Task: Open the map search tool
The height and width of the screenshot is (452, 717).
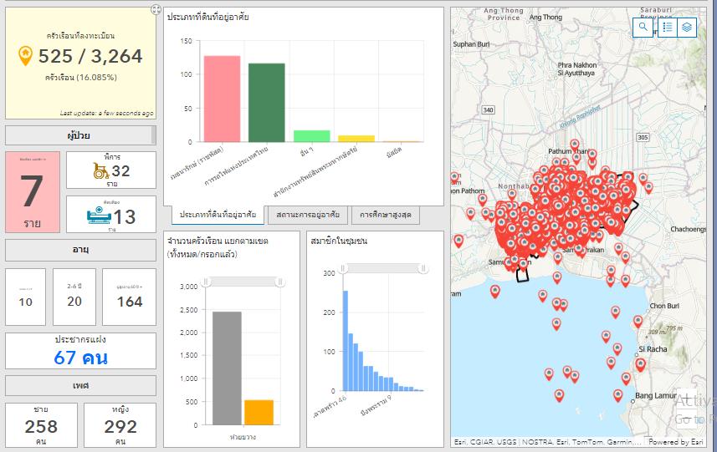Action: pyautogui.click(x=643, y=28)
